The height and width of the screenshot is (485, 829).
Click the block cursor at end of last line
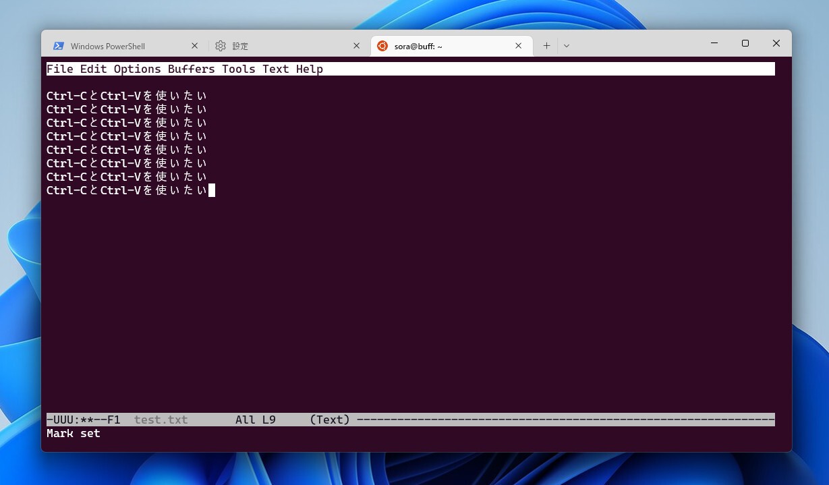[212, 190]
